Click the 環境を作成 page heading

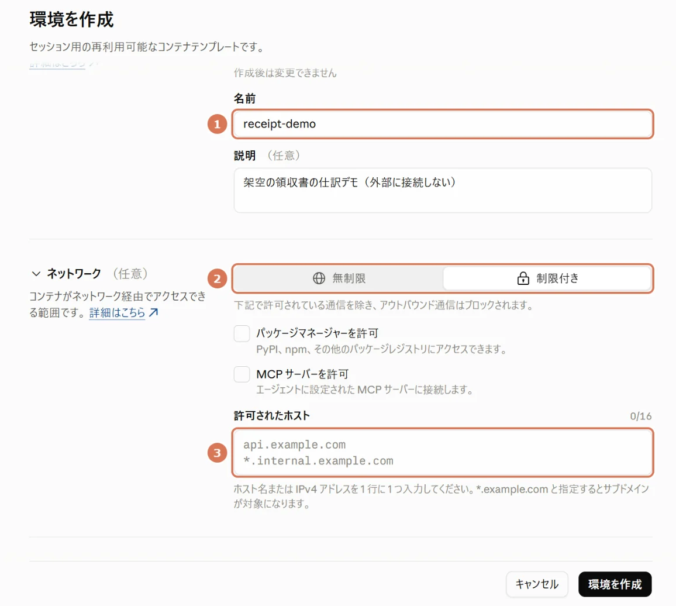[x=71, y=20]
